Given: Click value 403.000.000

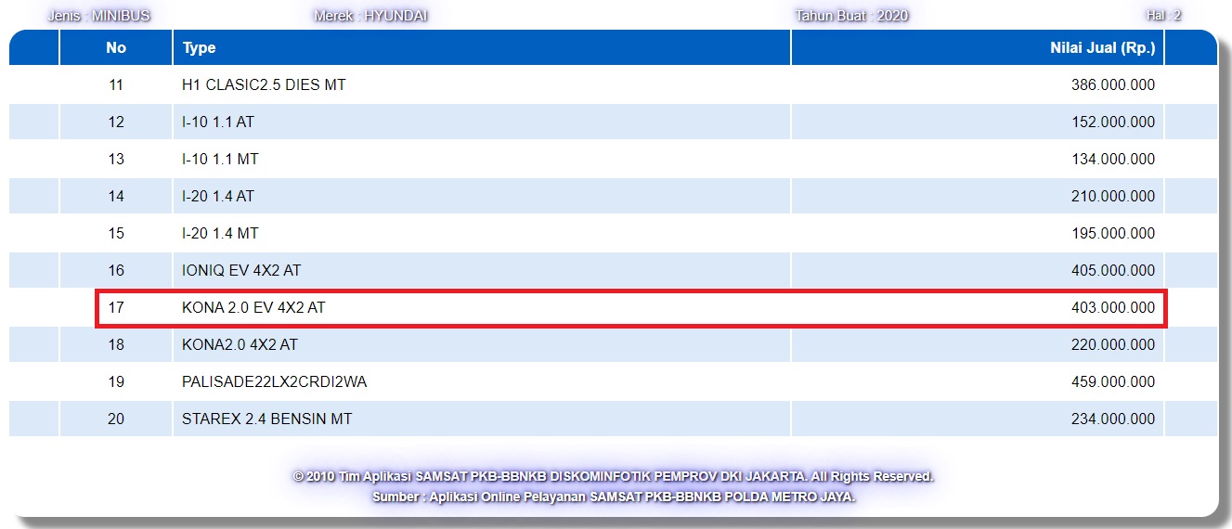Looking at the screenshot, I should 1113,307.
